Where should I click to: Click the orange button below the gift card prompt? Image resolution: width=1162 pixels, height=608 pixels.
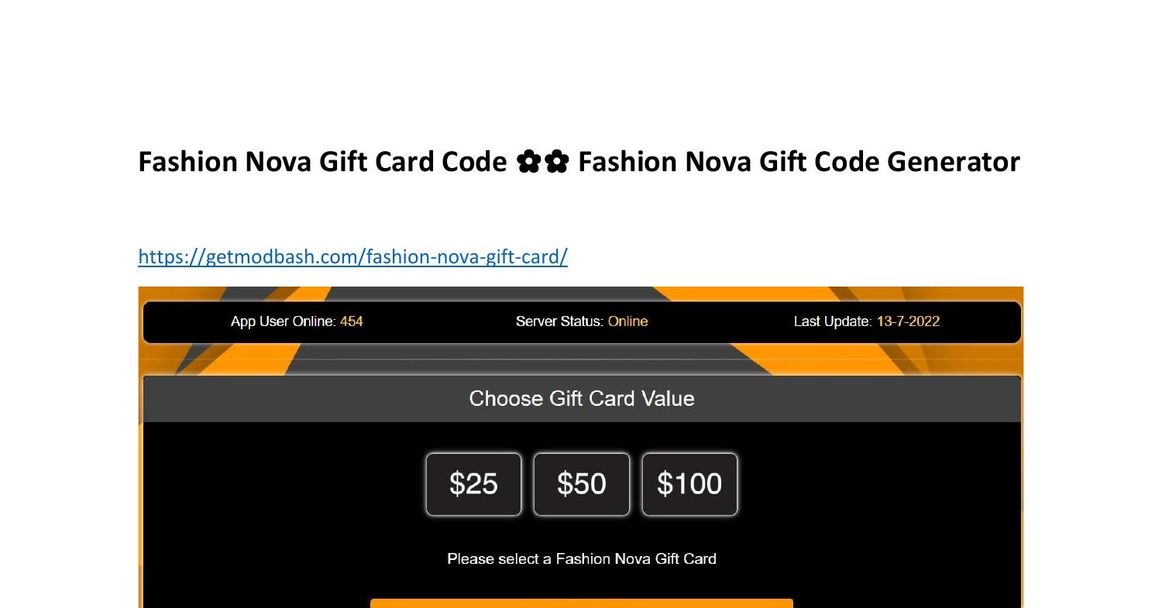pyautogui.click(x=582, y=603)
